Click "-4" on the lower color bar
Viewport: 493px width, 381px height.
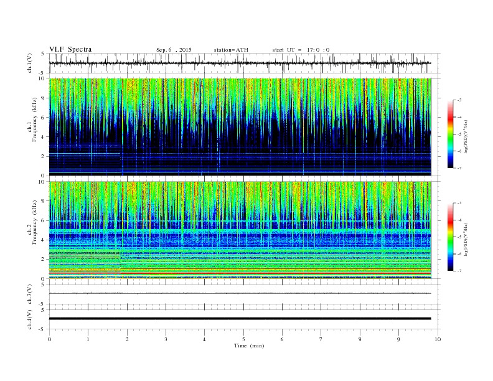(x=459, y=220)
